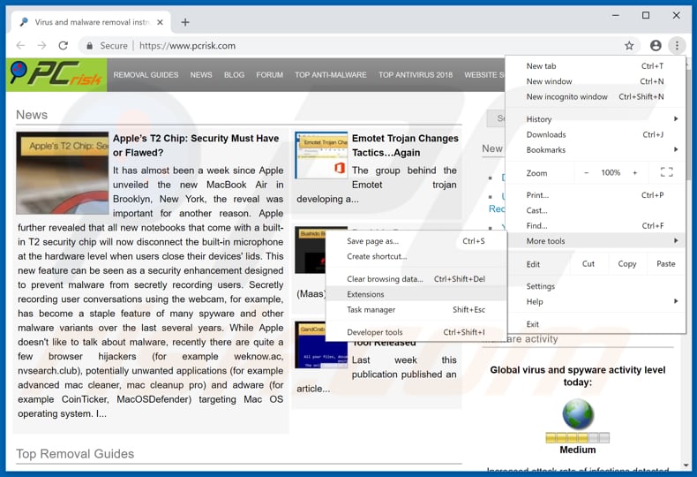Reload the page with refresh icon
Image resolution: width=697 pixels, height=477 pixels.
click(x=63, y=46)
